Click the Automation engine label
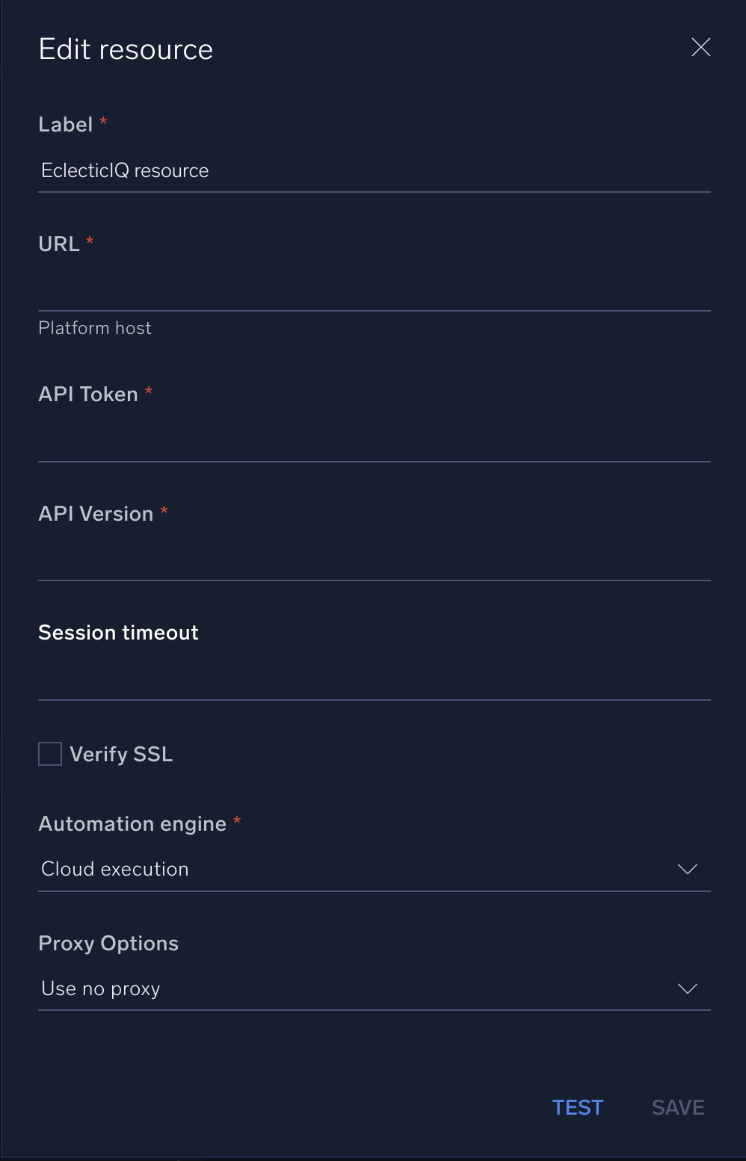The image size is (746, 1161). coord(132,824)
